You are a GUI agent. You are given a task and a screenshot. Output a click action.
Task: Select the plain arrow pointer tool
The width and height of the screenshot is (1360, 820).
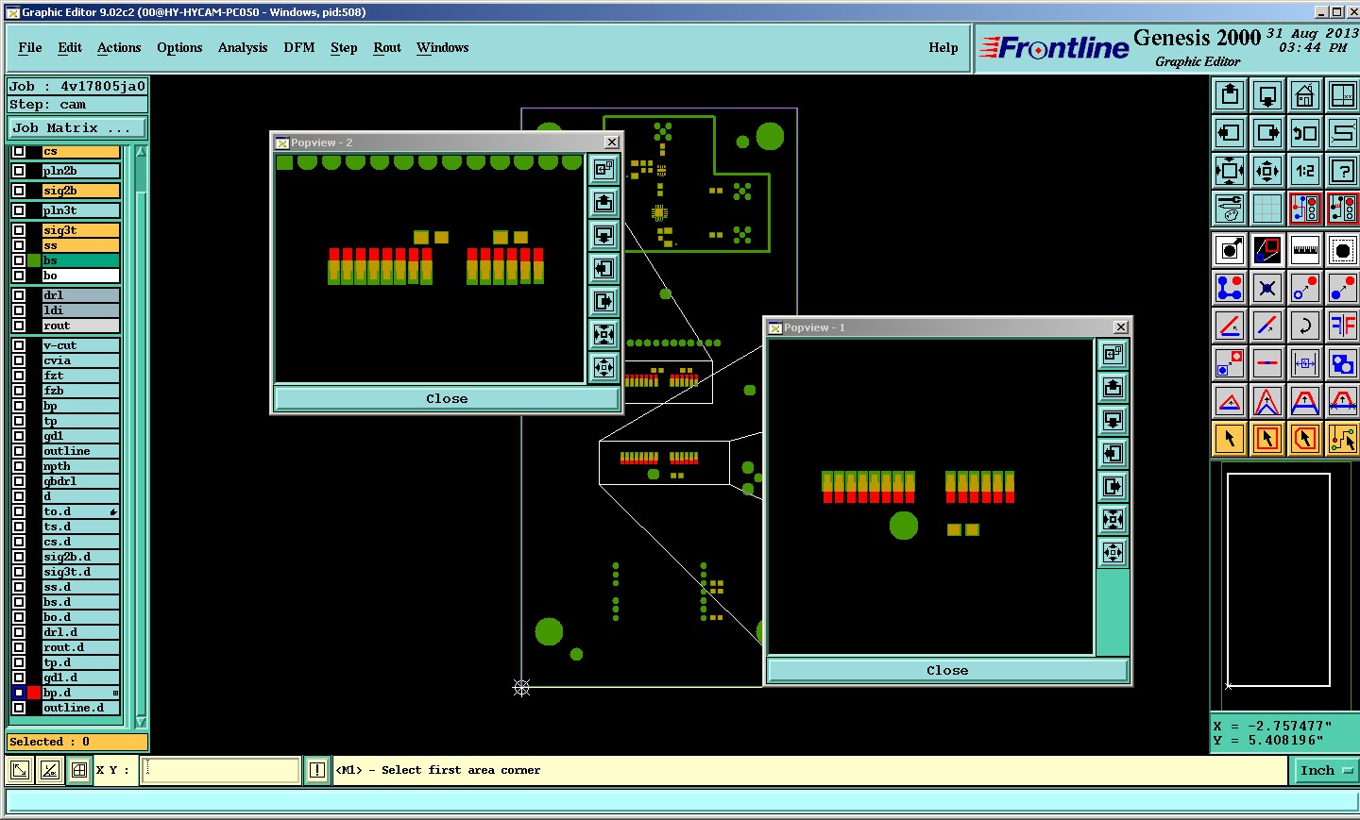point(1230,439)
